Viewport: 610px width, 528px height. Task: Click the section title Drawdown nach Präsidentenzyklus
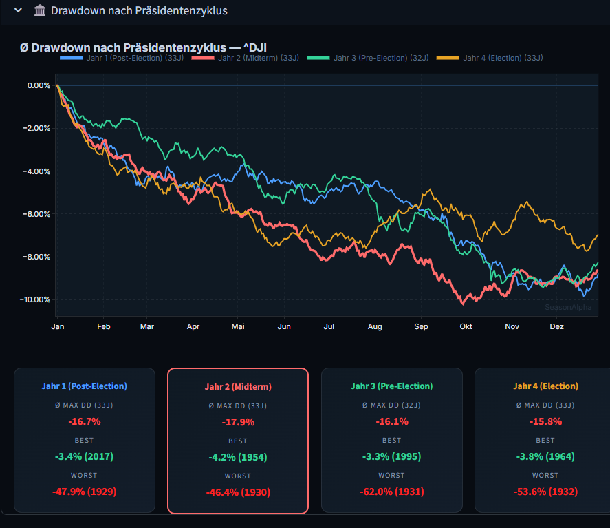[139, 10]
